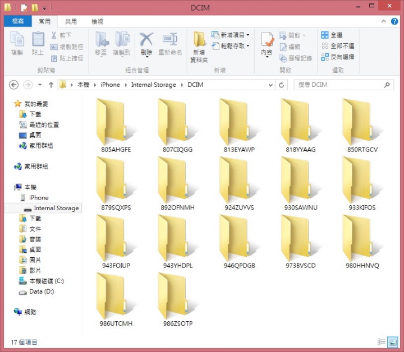The width and height of the screenshot is (404, 352).
Task: Select Pictures (圖片) in the sidebar
Action: click(x=30, y=260)
